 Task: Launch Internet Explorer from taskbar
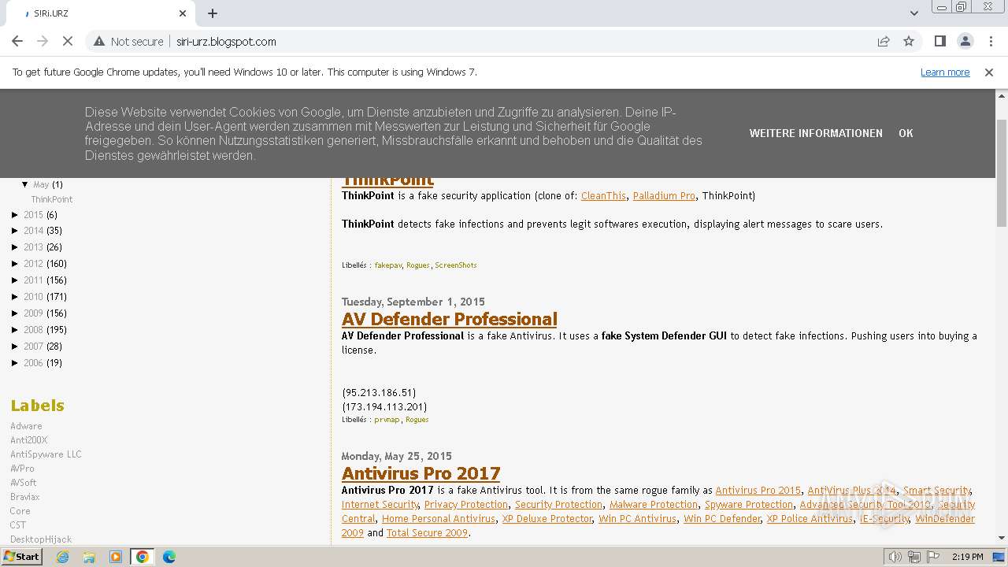[63, 557]
